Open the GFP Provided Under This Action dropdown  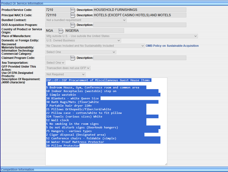point(68,68)
